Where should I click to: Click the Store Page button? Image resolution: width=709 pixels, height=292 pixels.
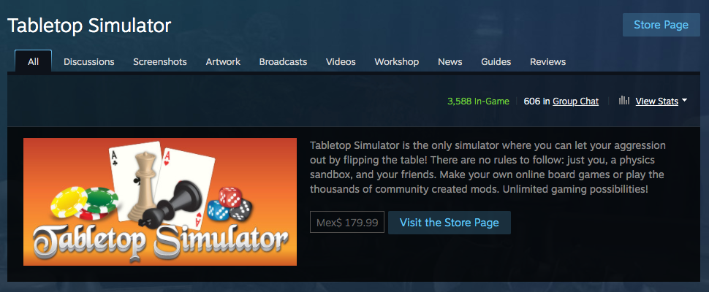661,25
